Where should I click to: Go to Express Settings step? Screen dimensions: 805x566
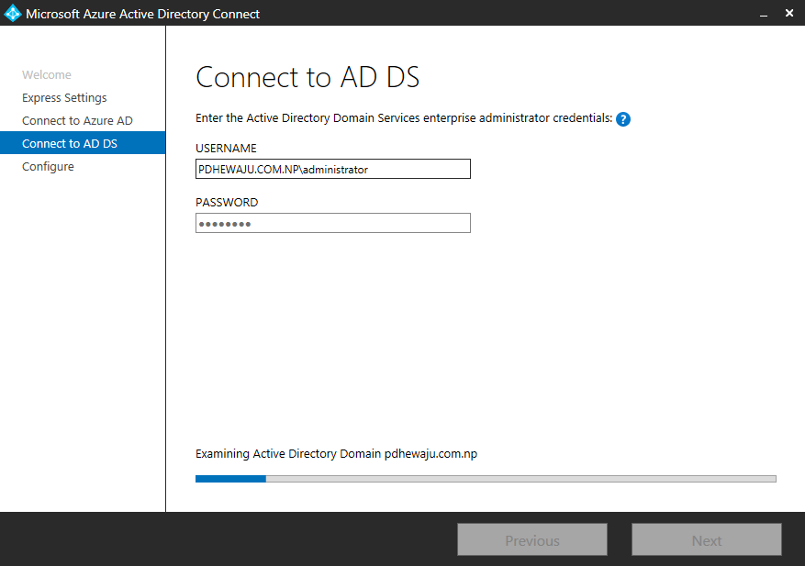(x=64, y=98)
